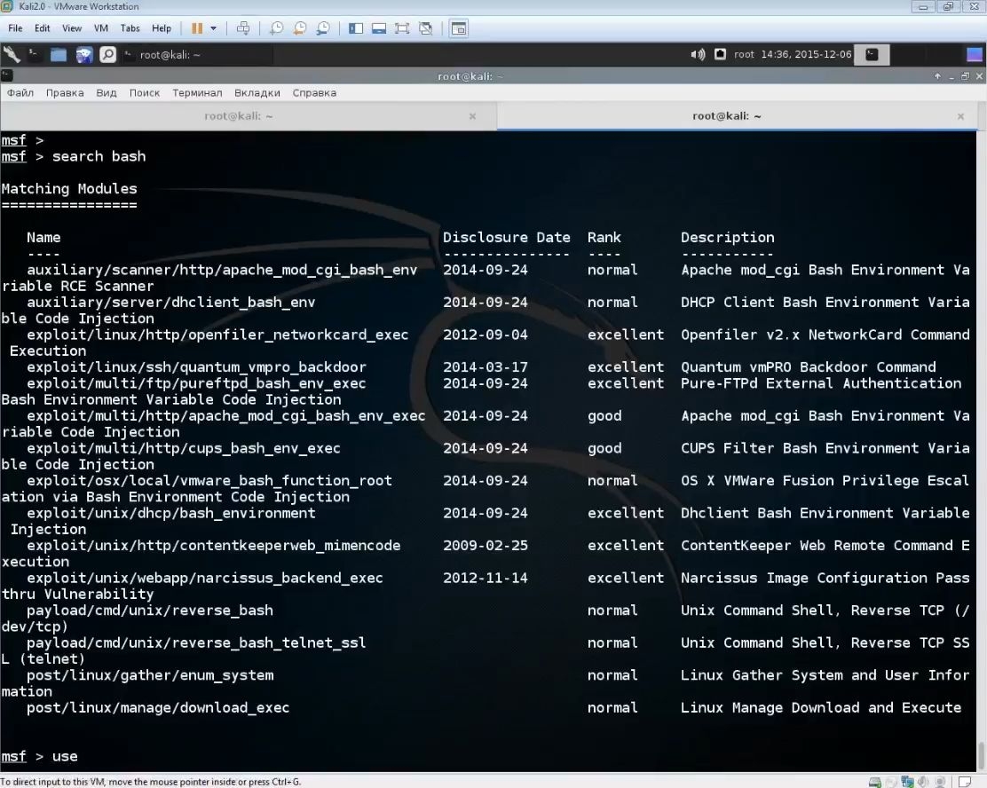Pause the virtual machine with the orange pause button
The image size is (987, 788).
pyautogui.click(x=197, y=28)
